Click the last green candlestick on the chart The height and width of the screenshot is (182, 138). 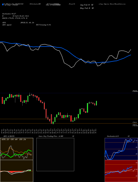pyautogui.click(x=96, y=103)
